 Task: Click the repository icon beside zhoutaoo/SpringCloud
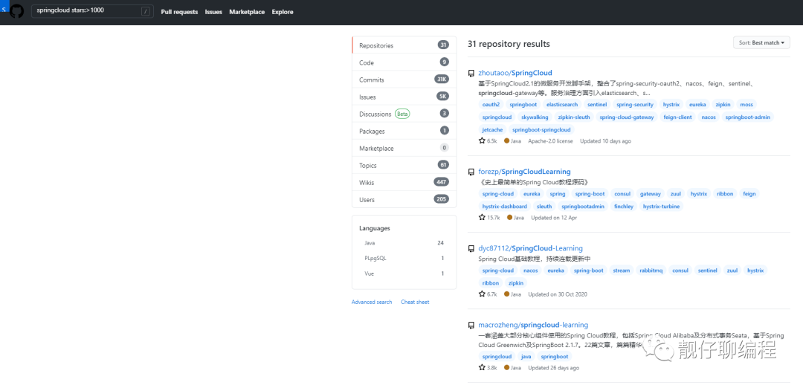(x=471, y=74)
